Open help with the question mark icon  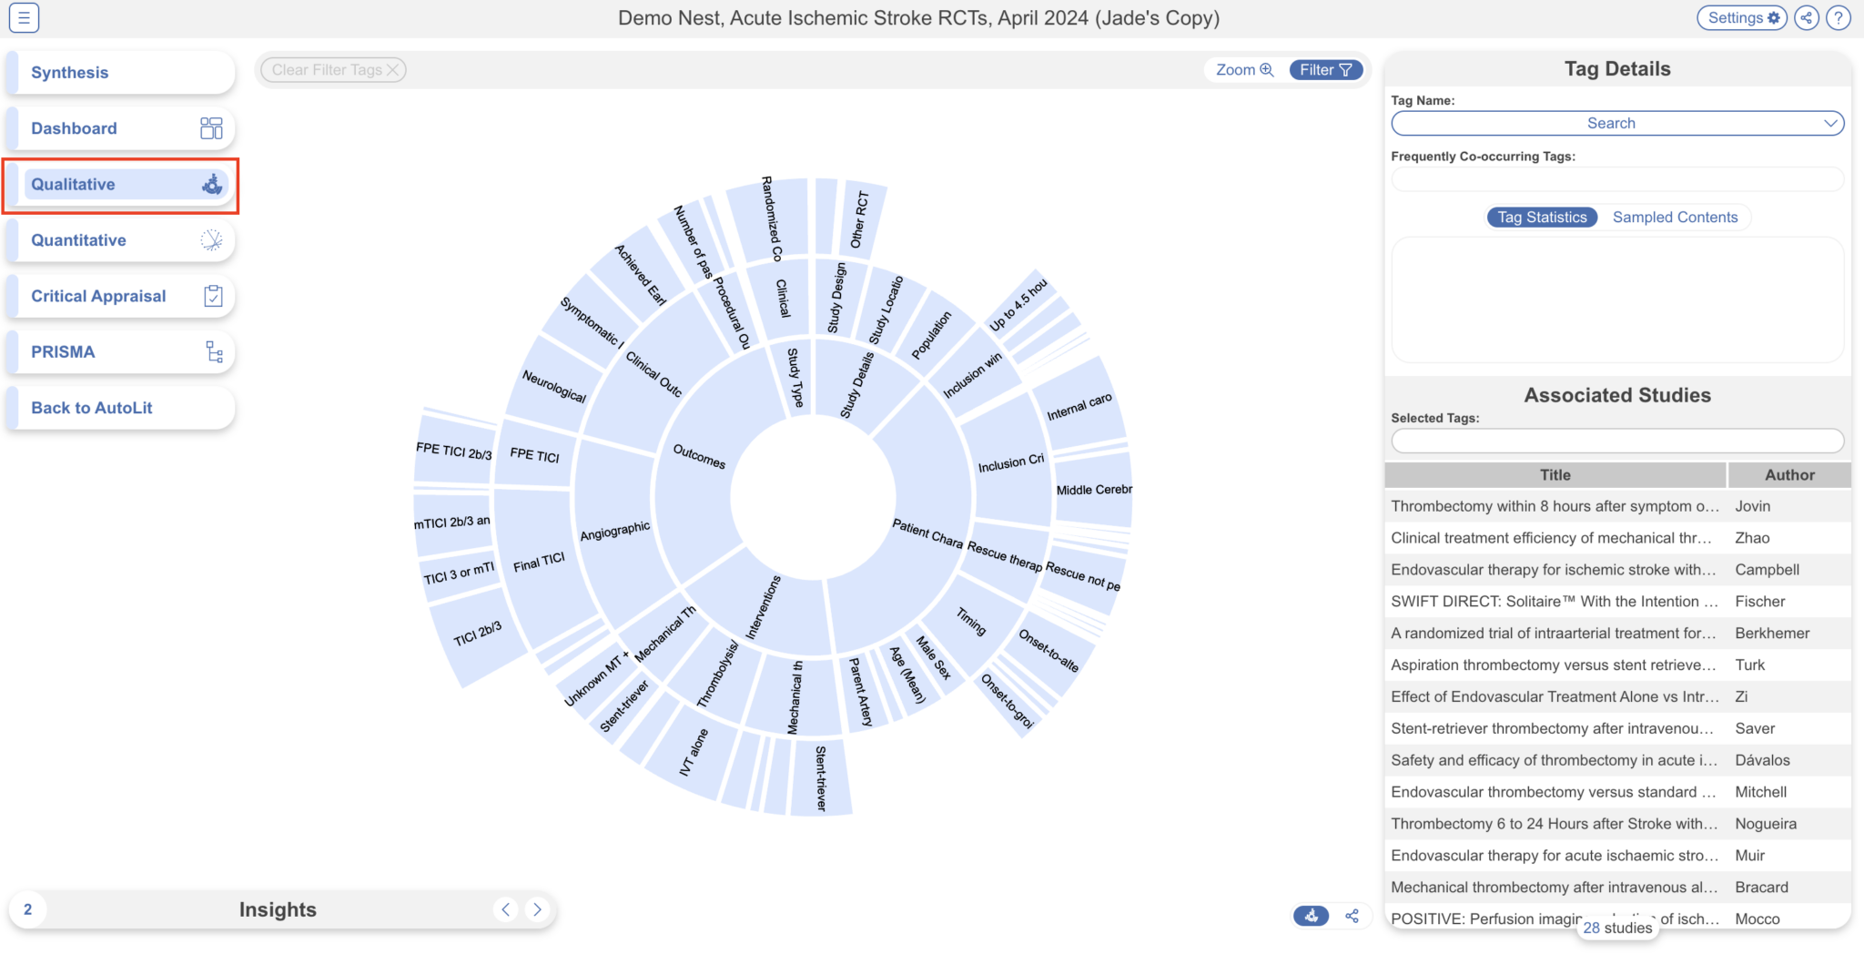tap(1839, 16)
